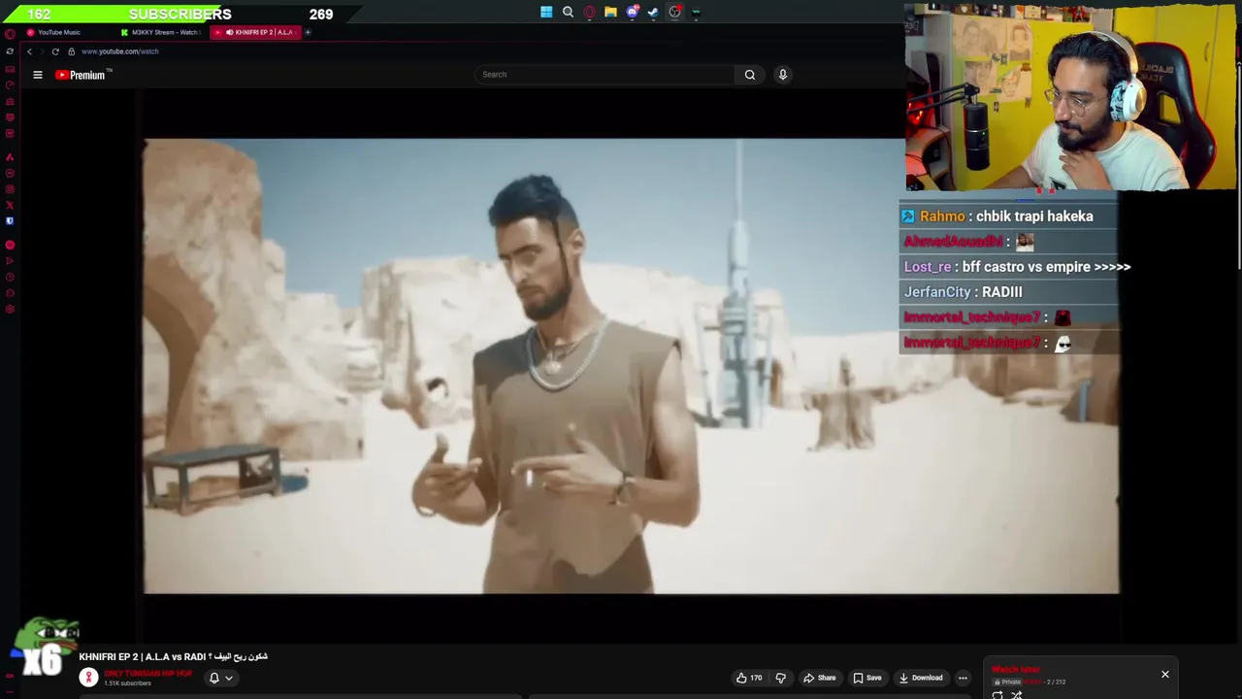Viewport: 1242px width, 699px height.
Task: Click the Lost_re chat message about castro
Action: [x=1016, y=267]
